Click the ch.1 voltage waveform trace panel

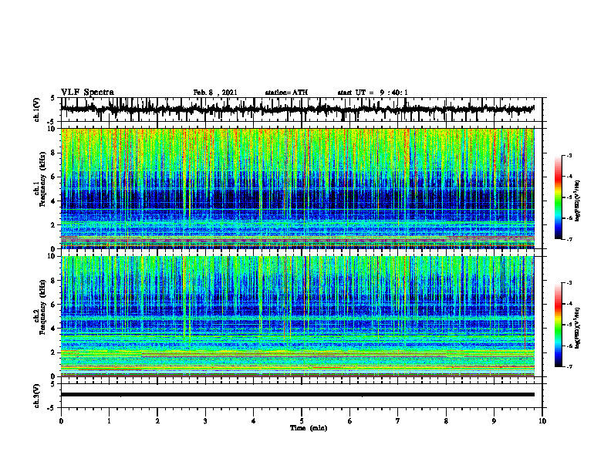tap(301, 110)
